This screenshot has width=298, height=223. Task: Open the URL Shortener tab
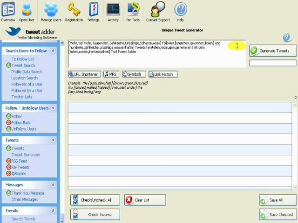84,74
